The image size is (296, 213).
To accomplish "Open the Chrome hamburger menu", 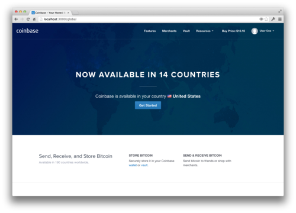I will (x=280, y=19).
